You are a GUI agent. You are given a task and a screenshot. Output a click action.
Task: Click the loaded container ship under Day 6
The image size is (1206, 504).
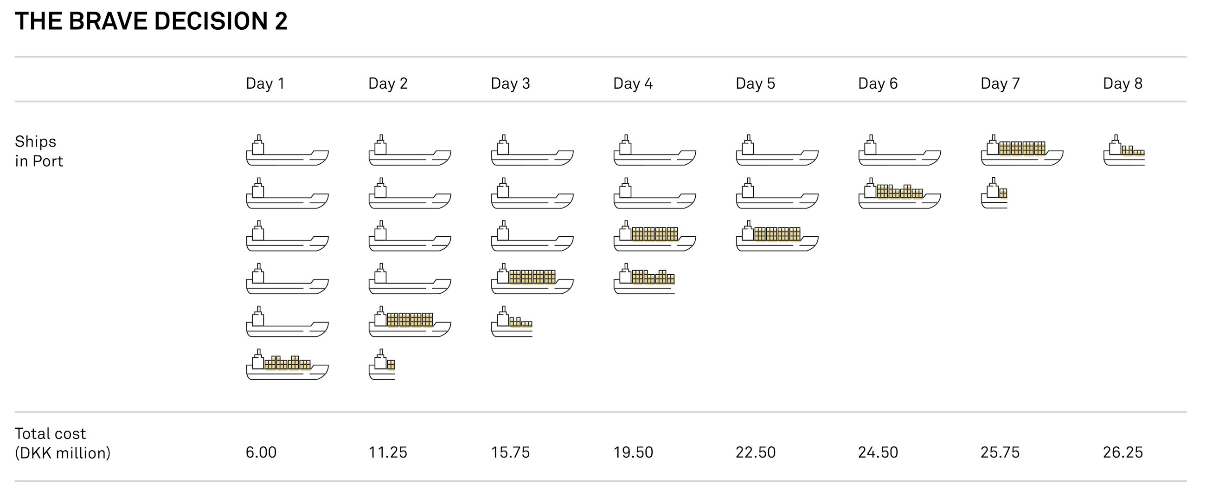(x=899, y=194)
